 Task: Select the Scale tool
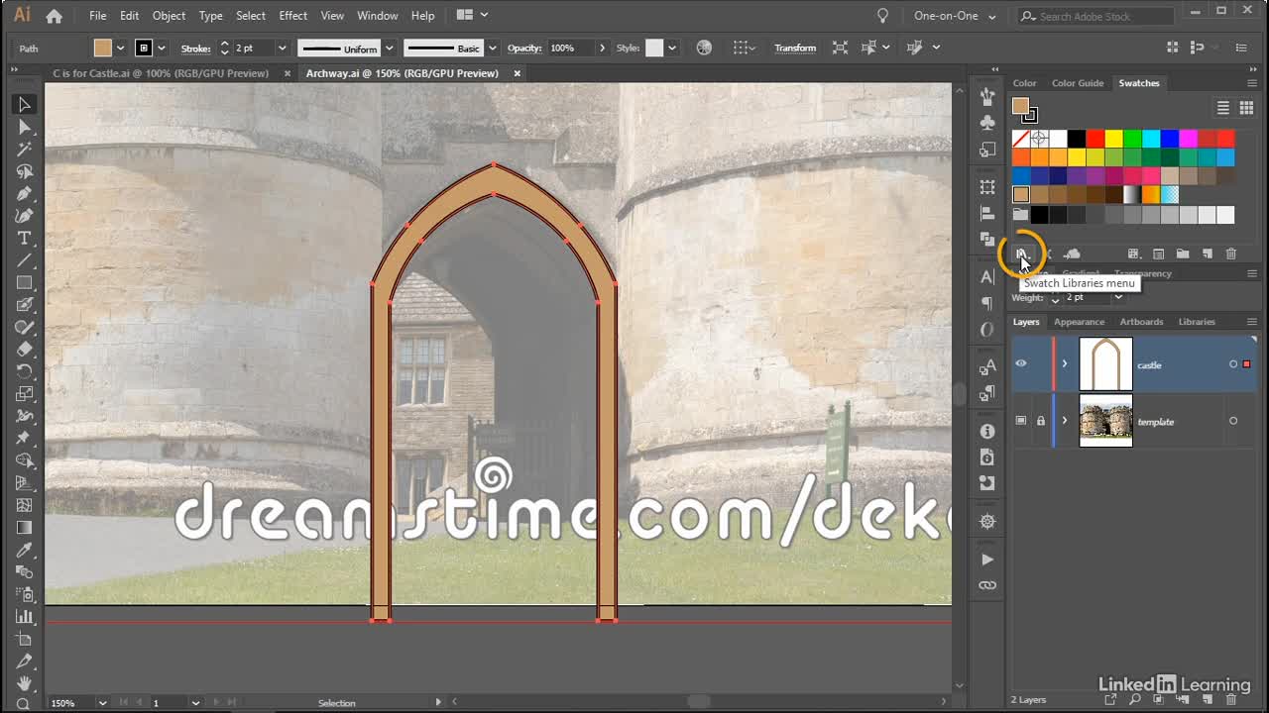point(25,394)
